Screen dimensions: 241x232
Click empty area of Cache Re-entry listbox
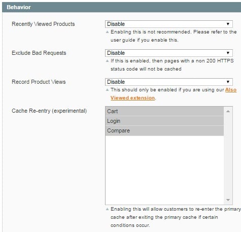(x=164, y=170)
